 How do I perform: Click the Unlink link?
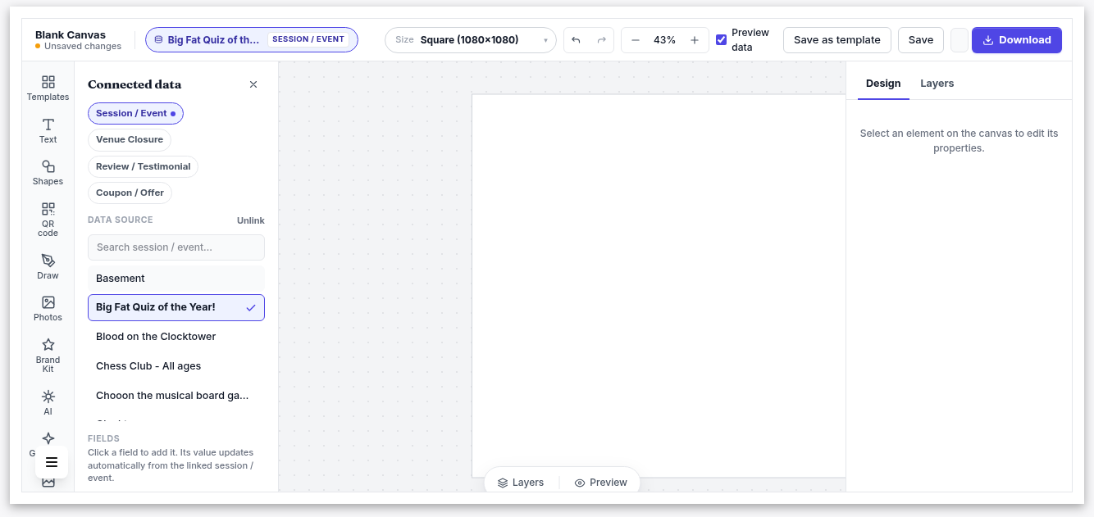(x=251, y=220)
